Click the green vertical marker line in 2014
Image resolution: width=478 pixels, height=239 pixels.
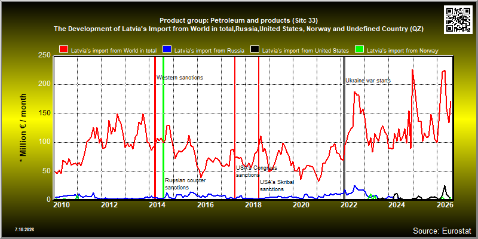click(x=163, y=127)
